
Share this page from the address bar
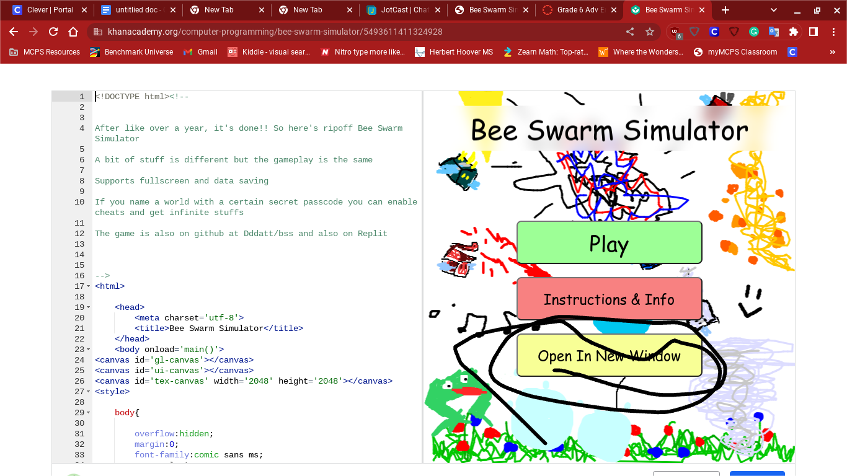(x=630, y=32)
